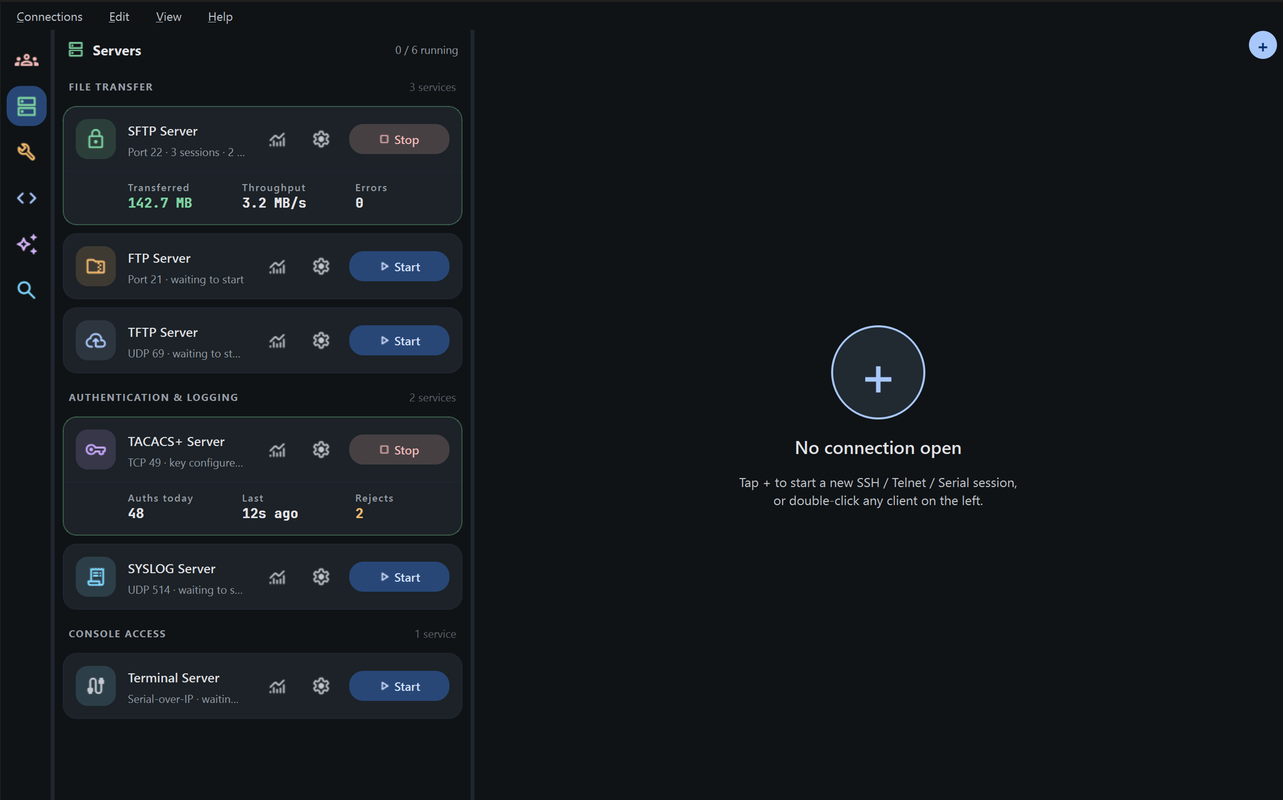Viewport: 1283px width, 800px height.
Task: Click the SYSLOG Server title
Action: 171,568
